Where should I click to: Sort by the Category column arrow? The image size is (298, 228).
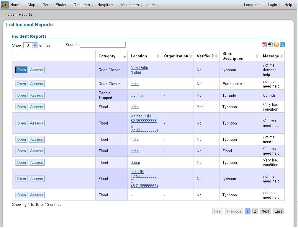pyautogui.click(x=125, y=56)
